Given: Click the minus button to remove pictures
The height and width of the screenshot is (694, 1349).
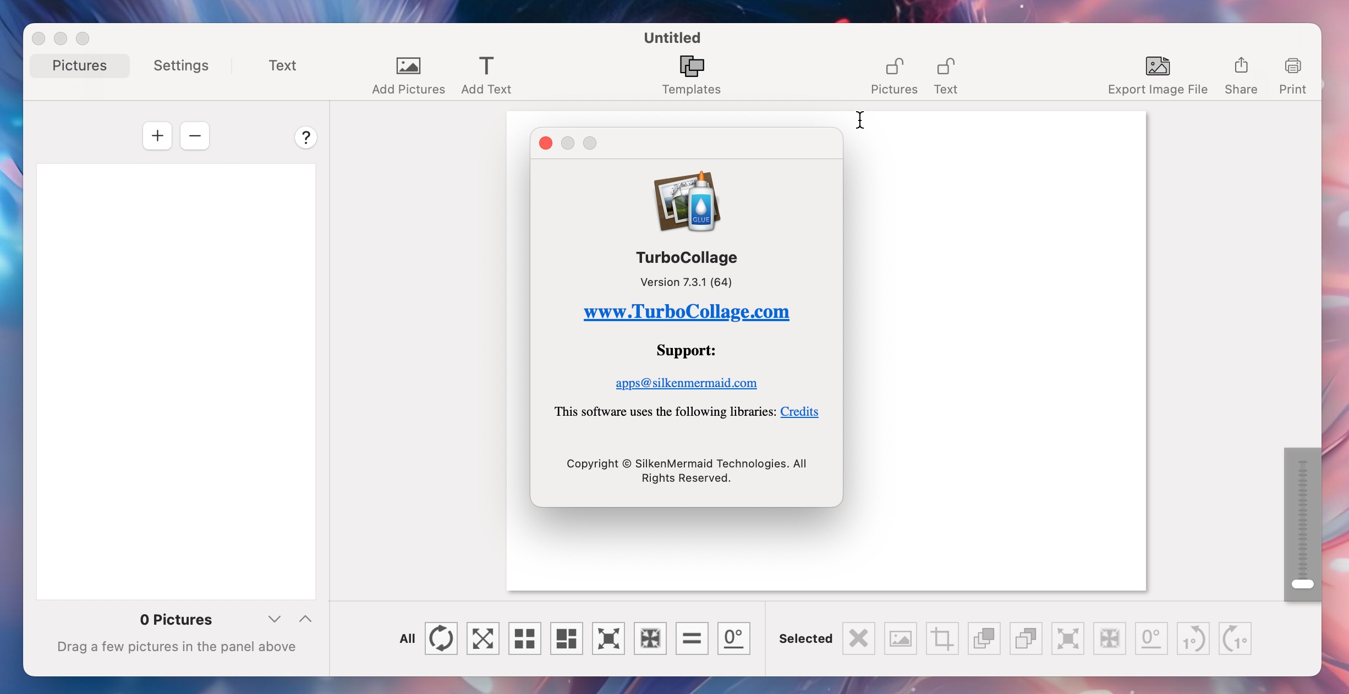Looking at the screenshot, I should 195,136.
